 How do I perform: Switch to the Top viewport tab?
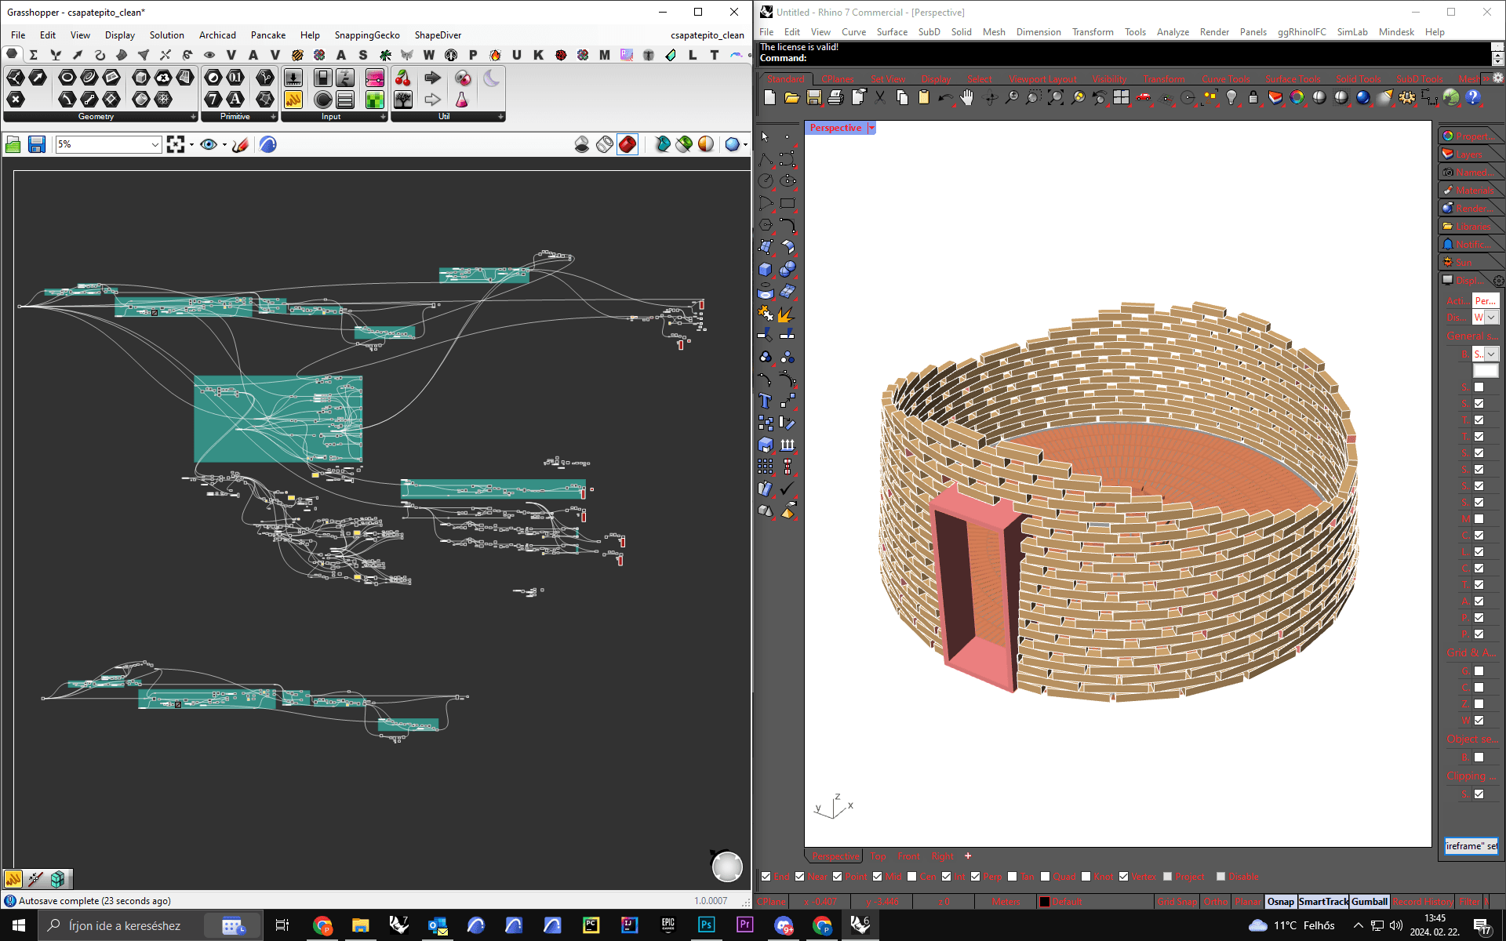pos(878,856)
